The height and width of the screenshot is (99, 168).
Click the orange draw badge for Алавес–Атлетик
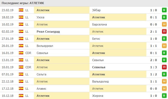pos(164,89)
